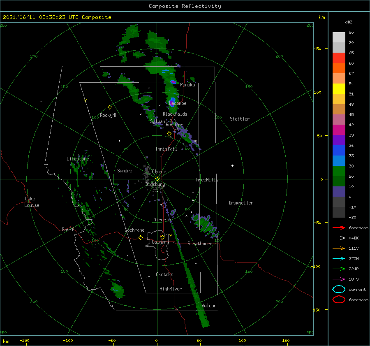The height and width of the screenshot is (346, 370).
Task: Click the dBZ scale heading
Action: click(x=349, y=22)
